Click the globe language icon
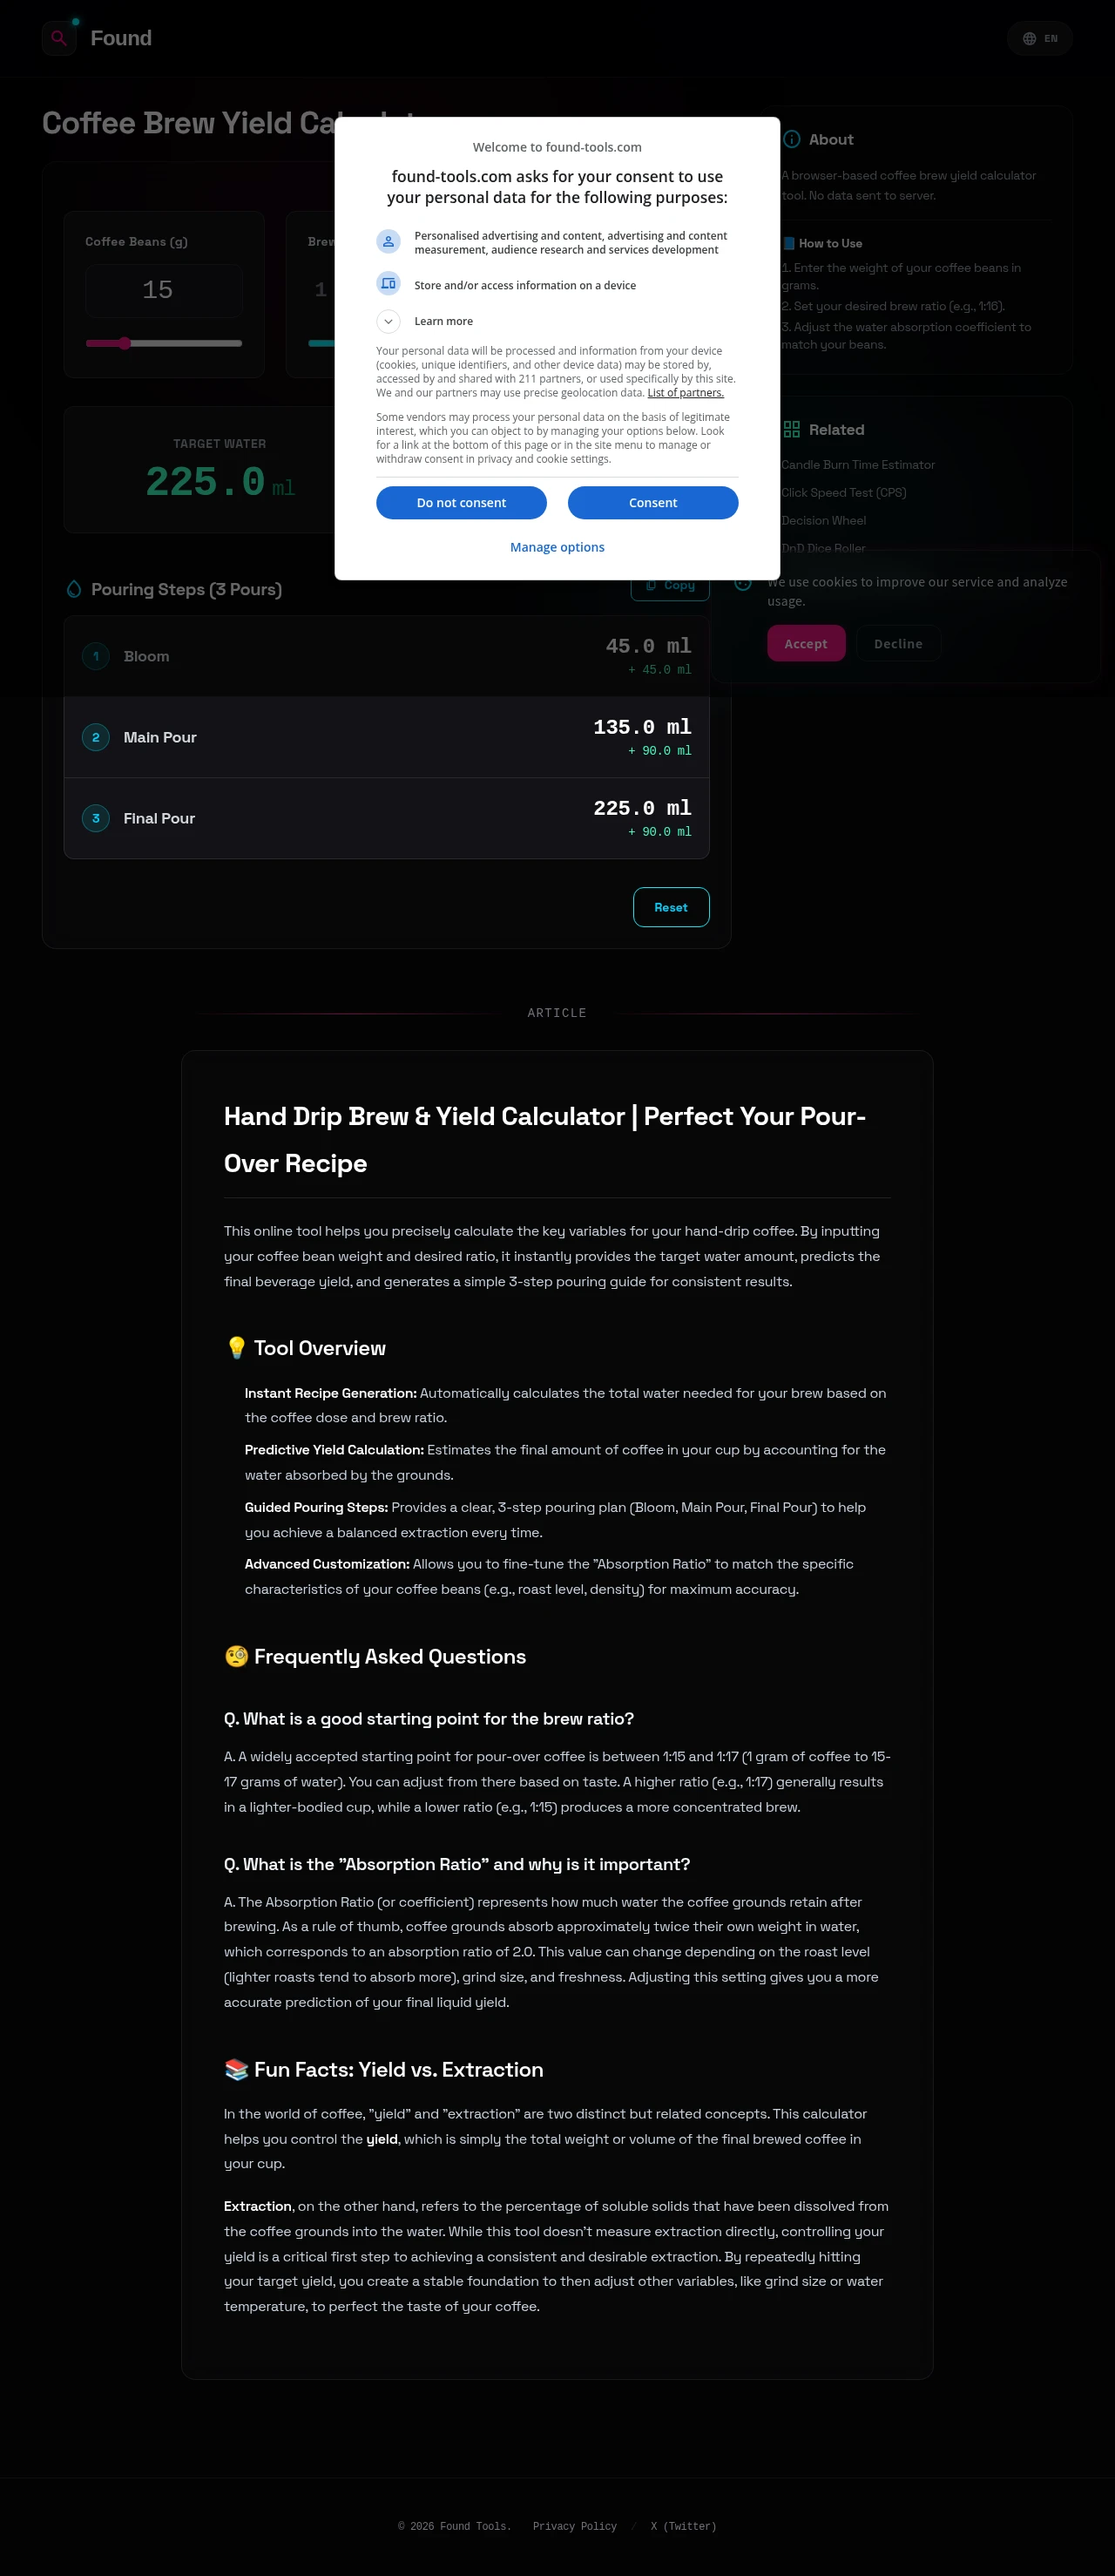Viewport: 1115px width, 2576px height. [1028, 39]
